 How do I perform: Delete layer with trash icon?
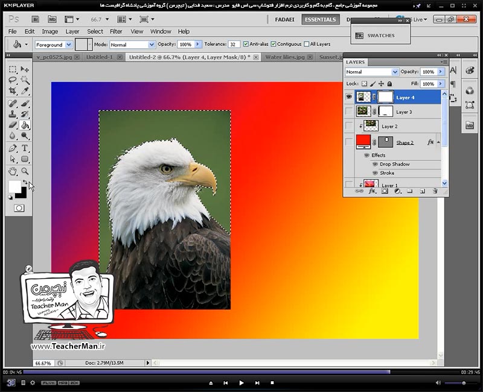435,191
